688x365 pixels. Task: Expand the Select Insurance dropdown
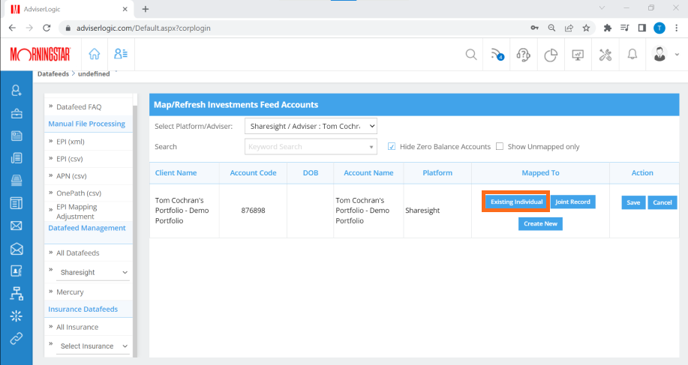pyautogui.click(x=93, y=346)
